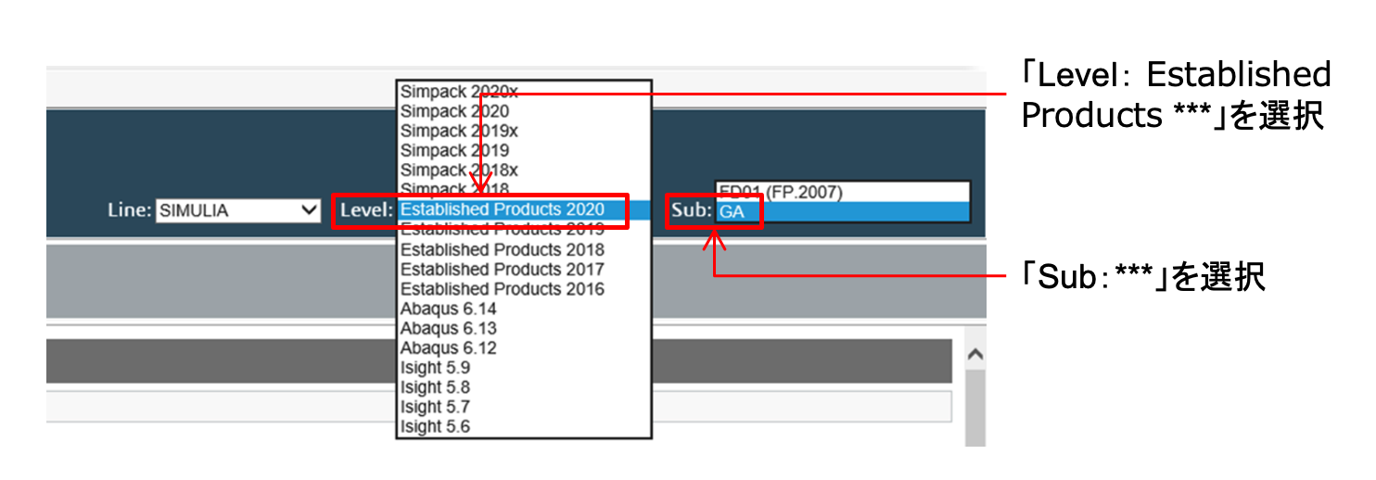Pick Isight 5.8 in Level list
Image resolution: width=1376 pixels, height=480 pixels.
click(x=524, y=387)
